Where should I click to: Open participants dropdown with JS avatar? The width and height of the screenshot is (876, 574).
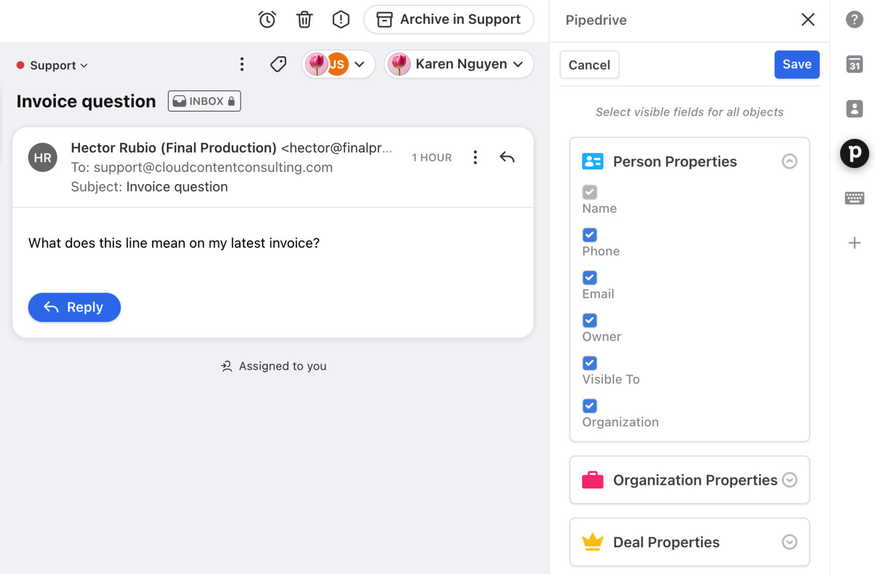(x=338, y=64)
